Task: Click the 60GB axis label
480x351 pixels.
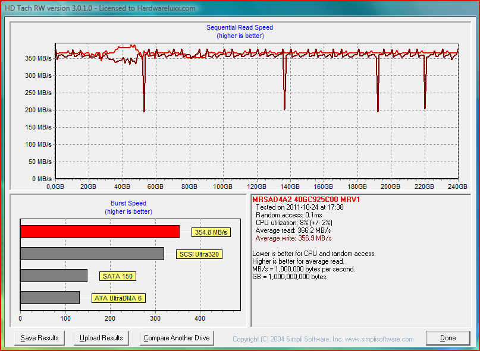Action: tap(155, 186)
